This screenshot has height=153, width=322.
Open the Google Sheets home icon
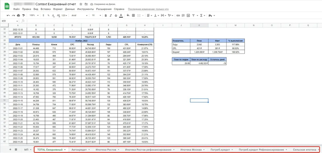click(7, 6)
